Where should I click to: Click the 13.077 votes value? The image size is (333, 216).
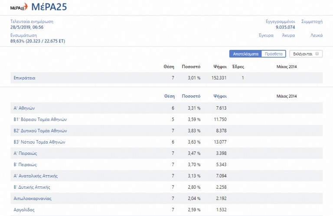tap(220, 142)
